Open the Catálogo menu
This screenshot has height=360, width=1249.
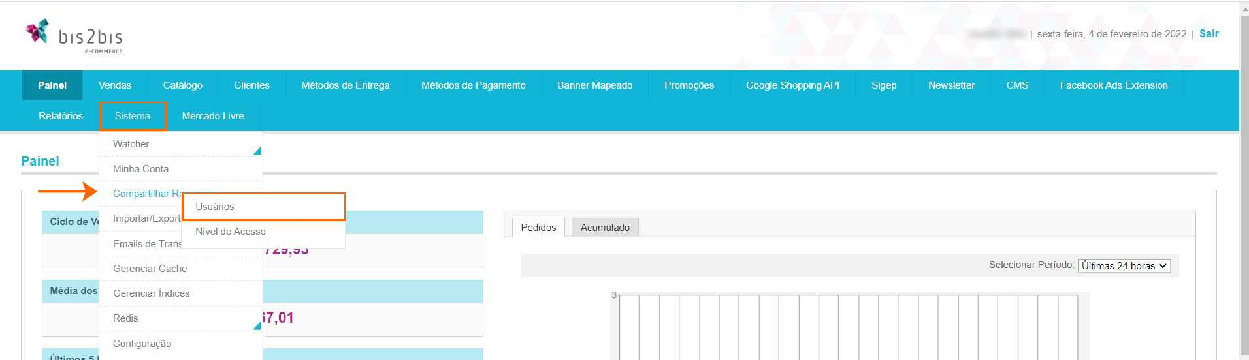coord(183,85)
